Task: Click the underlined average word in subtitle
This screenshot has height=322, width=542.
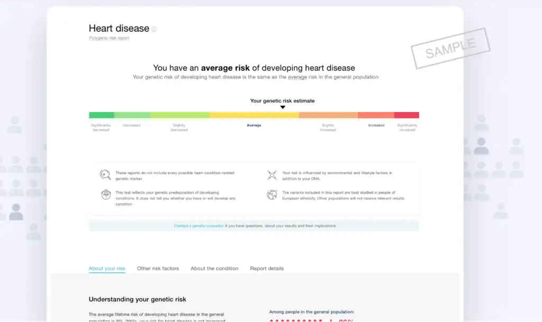Action: click(x=297, y=77)
